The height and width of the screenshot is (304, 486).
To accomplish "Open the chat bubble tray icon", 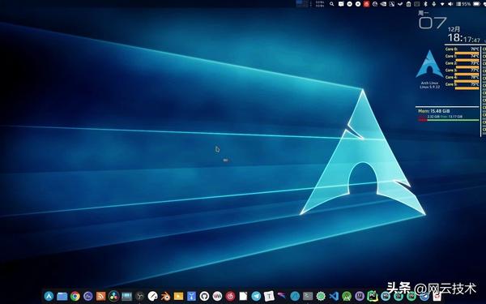I will click(341, 4).
